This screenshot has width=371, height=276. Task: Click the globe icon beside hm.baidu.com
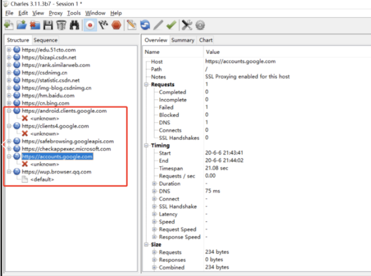click(17, 96)
